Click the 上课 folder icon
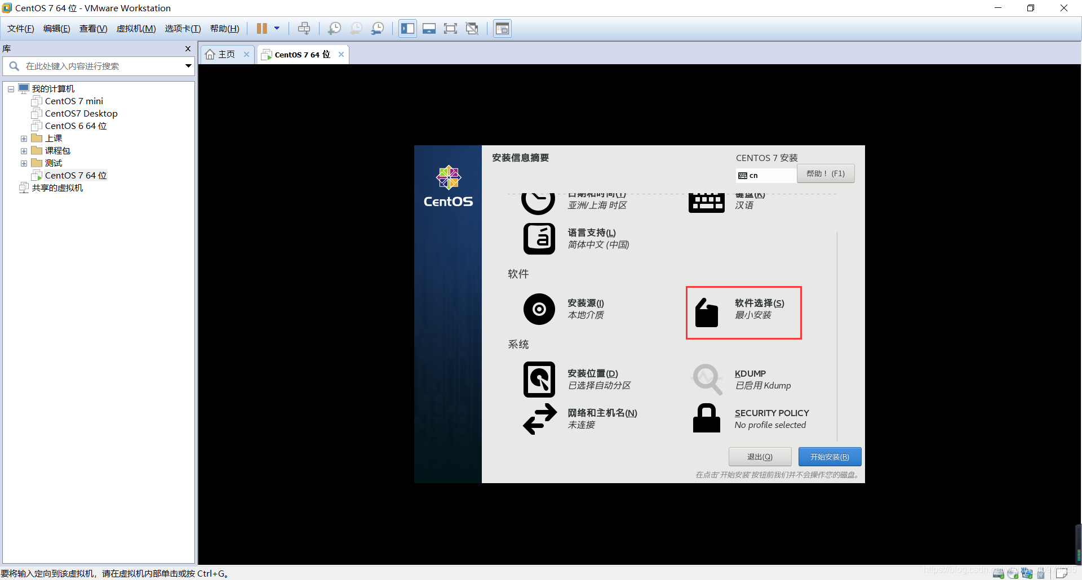This screenshot has width=1082, height=580. (37, 138)
